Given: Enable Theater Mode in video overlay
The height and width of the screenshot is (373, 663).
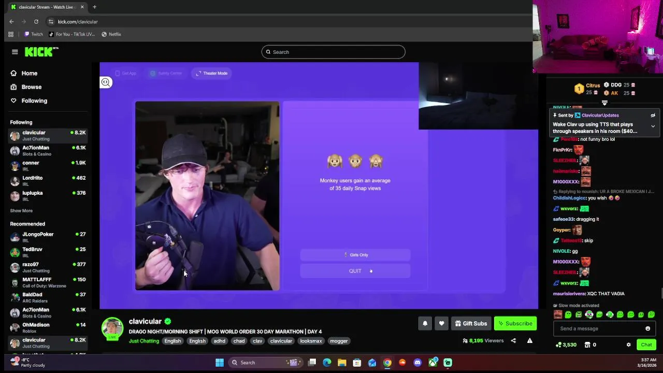Looking at the screenshot, I should (211, 74).
